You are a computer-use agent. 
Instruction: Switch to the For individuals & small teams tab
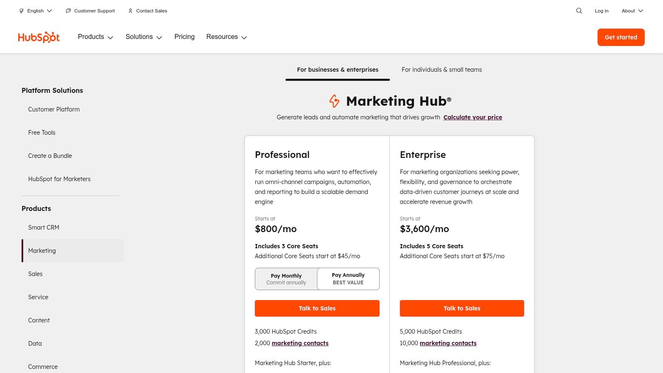(x=441, y=70)
